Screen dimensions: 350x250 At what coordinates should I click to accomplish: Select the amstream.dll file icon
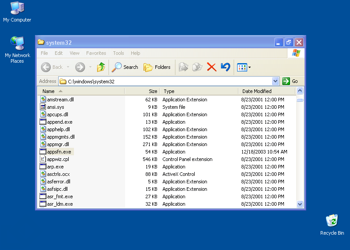[43, 100]
